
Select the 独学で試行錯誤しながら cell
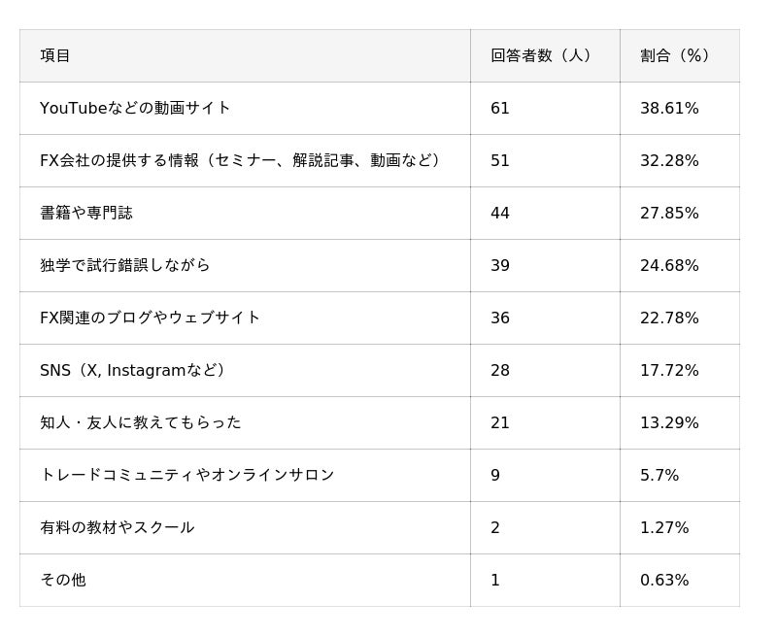tap(125, 265)
